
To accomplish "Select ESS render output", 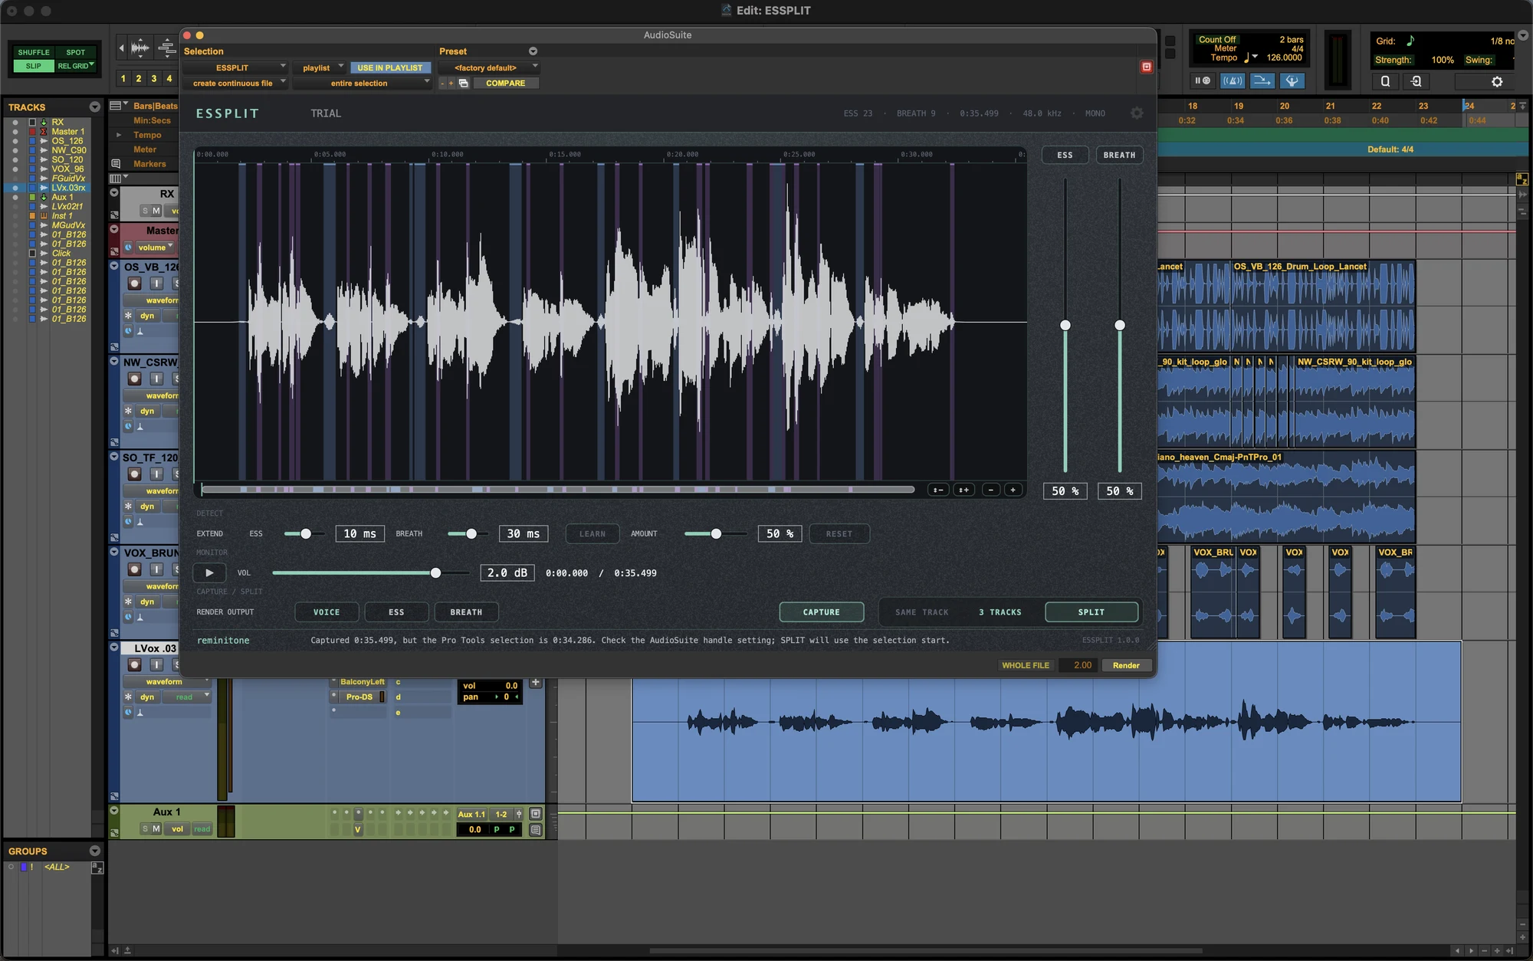I will (x=396, y=612).
